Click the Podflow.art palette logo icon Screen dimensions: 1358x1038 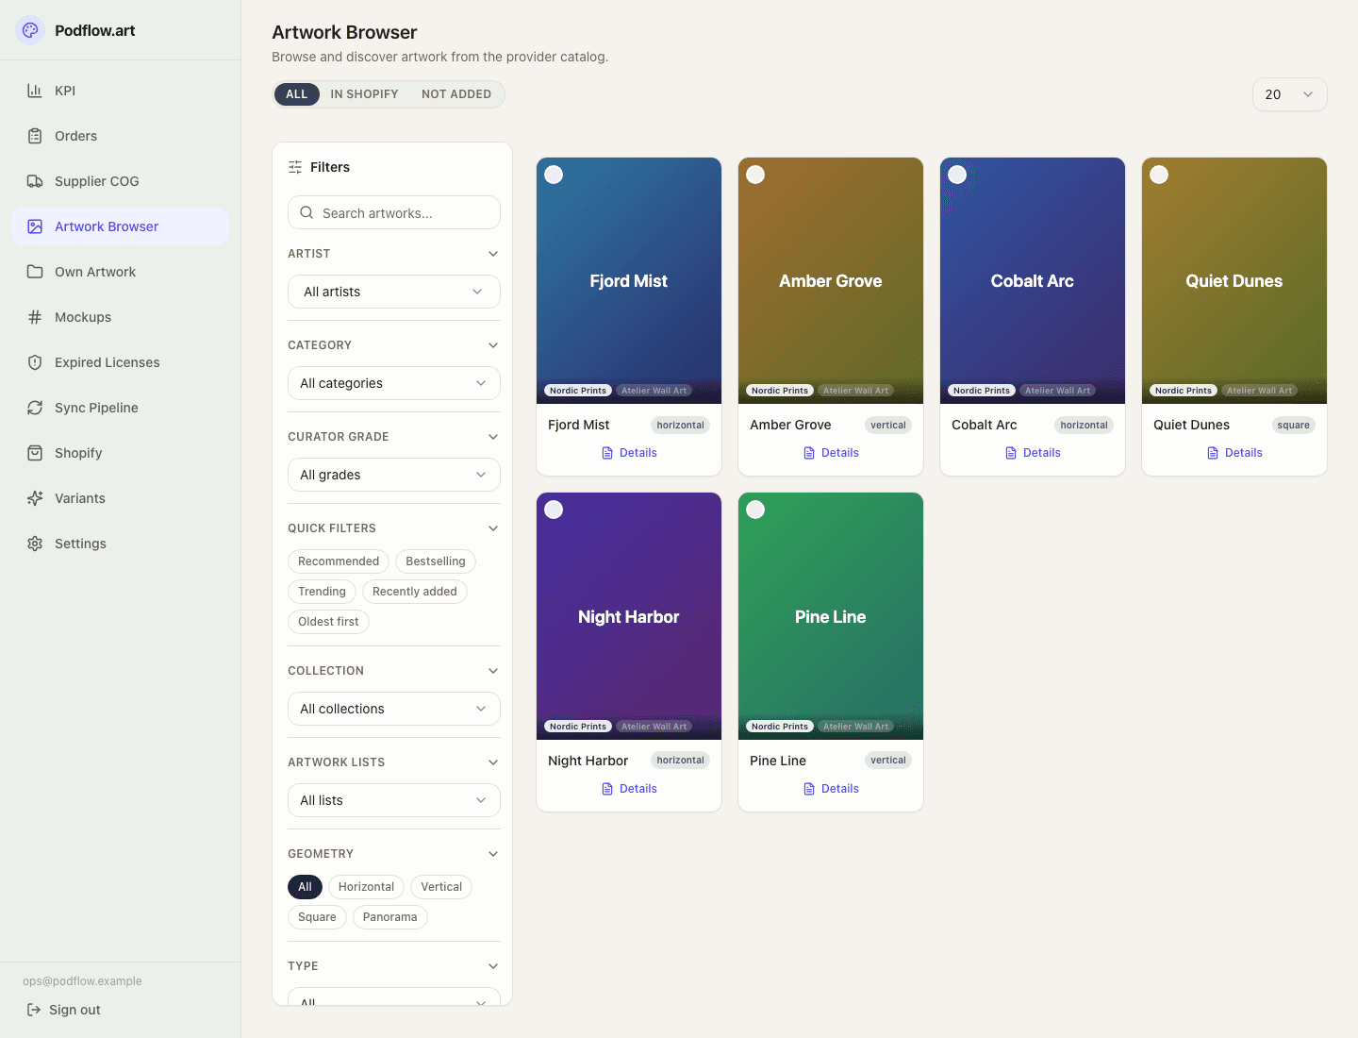click(30, 30)
